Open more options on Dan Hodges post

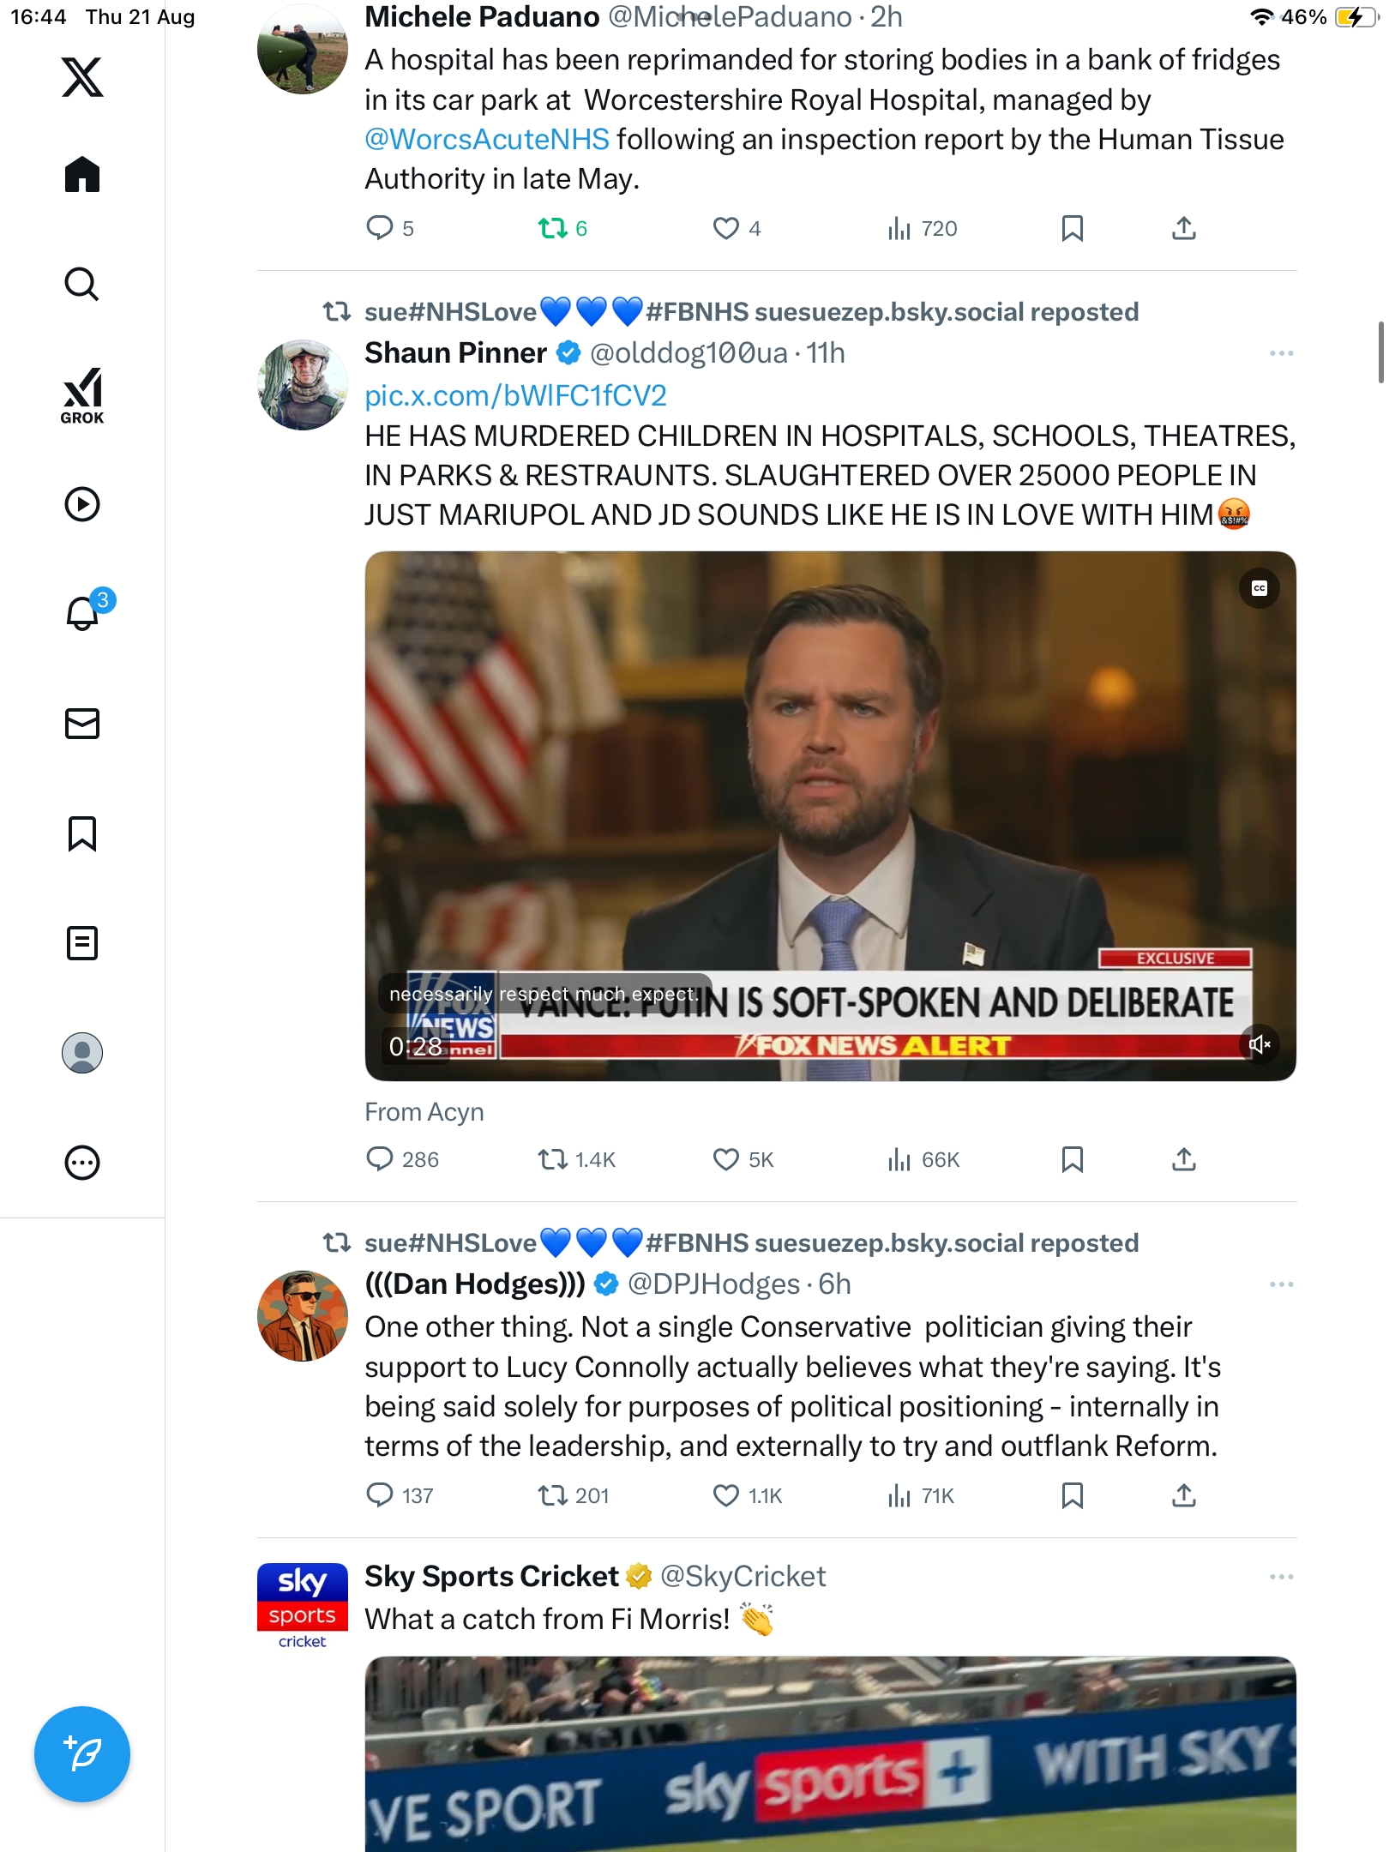click(1281, 1284)
